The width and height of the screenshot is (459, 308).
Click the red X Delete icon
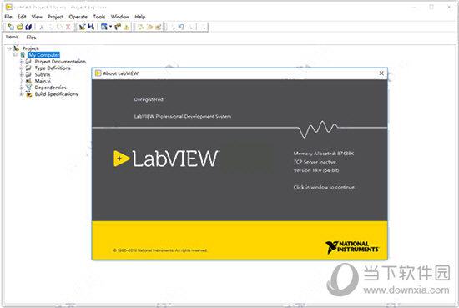pos(68,27)
